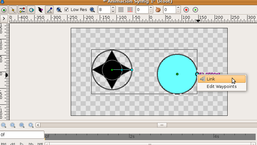Toggle vertex handles visibility button

pos(13,10)
